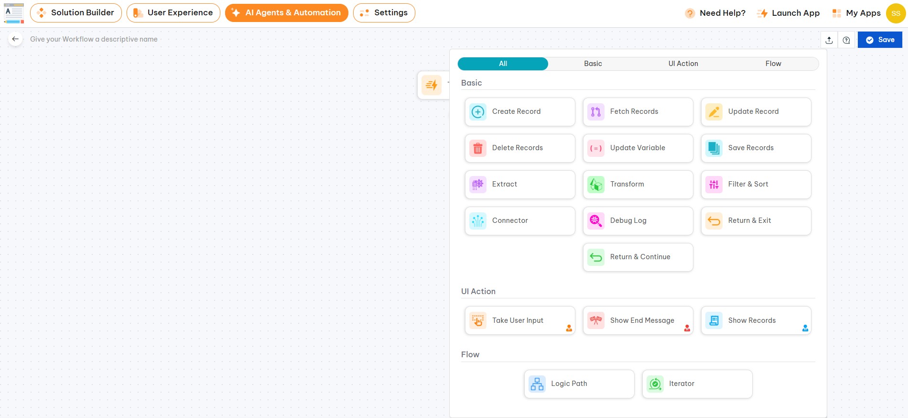
Task: Add an Update Record action
Action: (x=756, y=112)
